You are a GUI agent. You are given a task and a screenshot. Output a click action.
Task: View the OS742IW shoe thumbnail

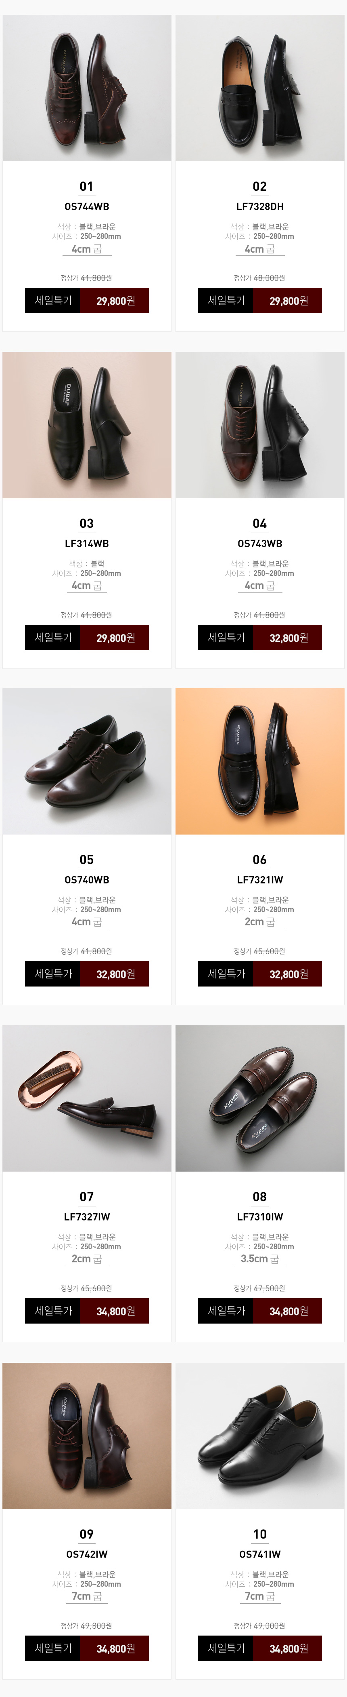pyautogui.click(x=87, y=1436)
